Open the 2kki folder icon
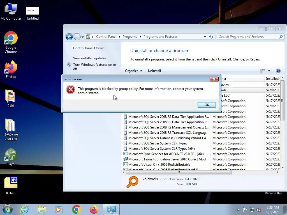Viewport: 287px width, 215px height. [11, 98]
